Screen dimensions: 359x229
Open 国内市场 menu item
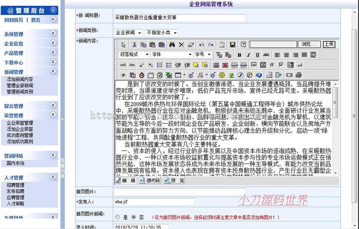click(15, 163)
